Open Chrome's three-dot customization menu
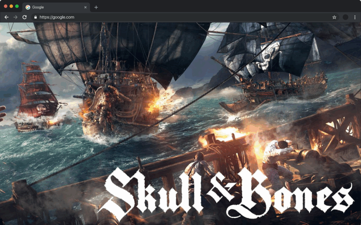The width and height of the screenshot is (361, 225). point(355,17)
